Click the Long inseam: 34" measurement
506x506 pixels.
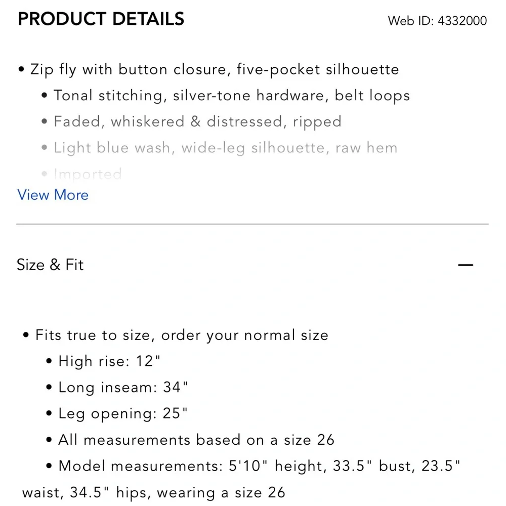pyautogui.click(x=123, y=387)
